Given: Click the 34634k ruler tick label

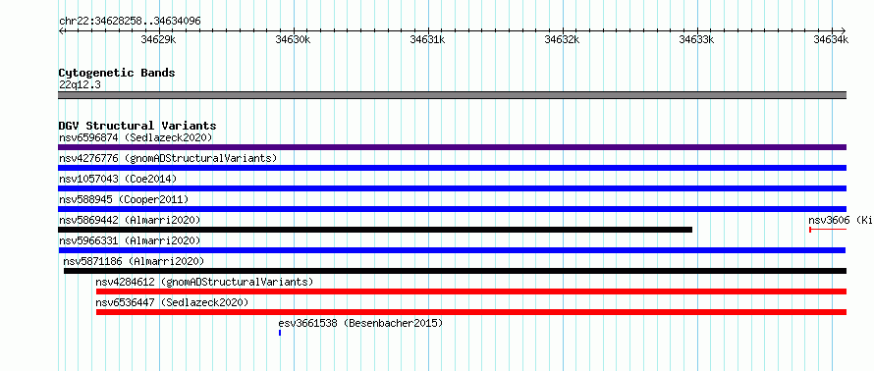Looking at the screenshot, I should (x=831, y=39).
